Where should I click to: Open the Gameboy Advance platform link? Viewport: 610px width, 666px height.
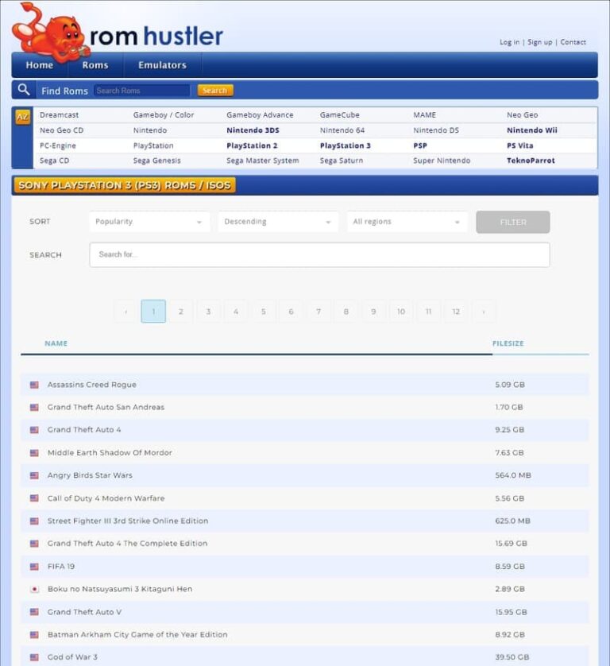point(260,115)
